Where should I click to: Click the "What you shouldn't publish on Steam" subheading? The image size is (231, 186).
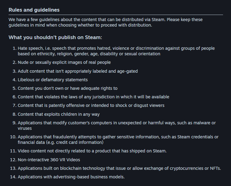tap(55, 37)
